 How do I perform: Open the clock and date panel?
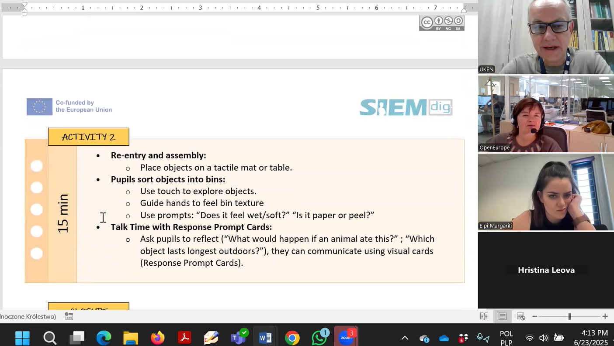591,338
